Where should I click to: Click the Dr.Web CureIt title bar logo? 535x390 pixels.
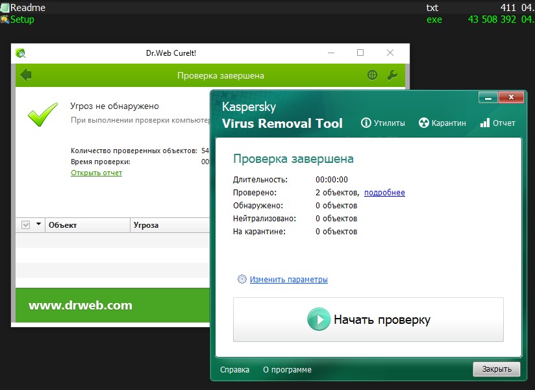(x=21, y=53)
